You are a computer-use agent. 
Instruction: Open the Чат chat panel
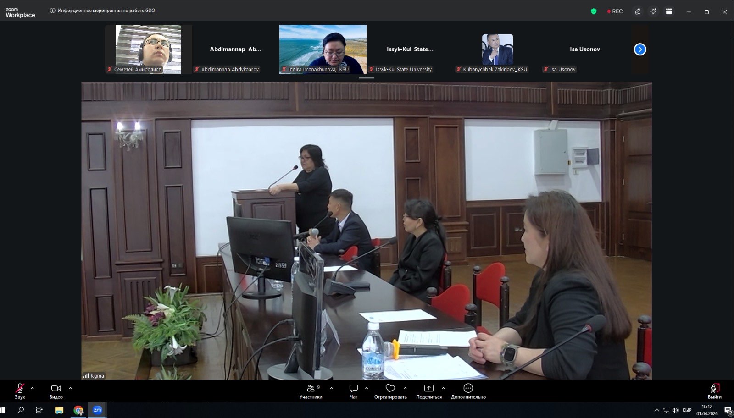pyautogui.click(x=353, y=390)
